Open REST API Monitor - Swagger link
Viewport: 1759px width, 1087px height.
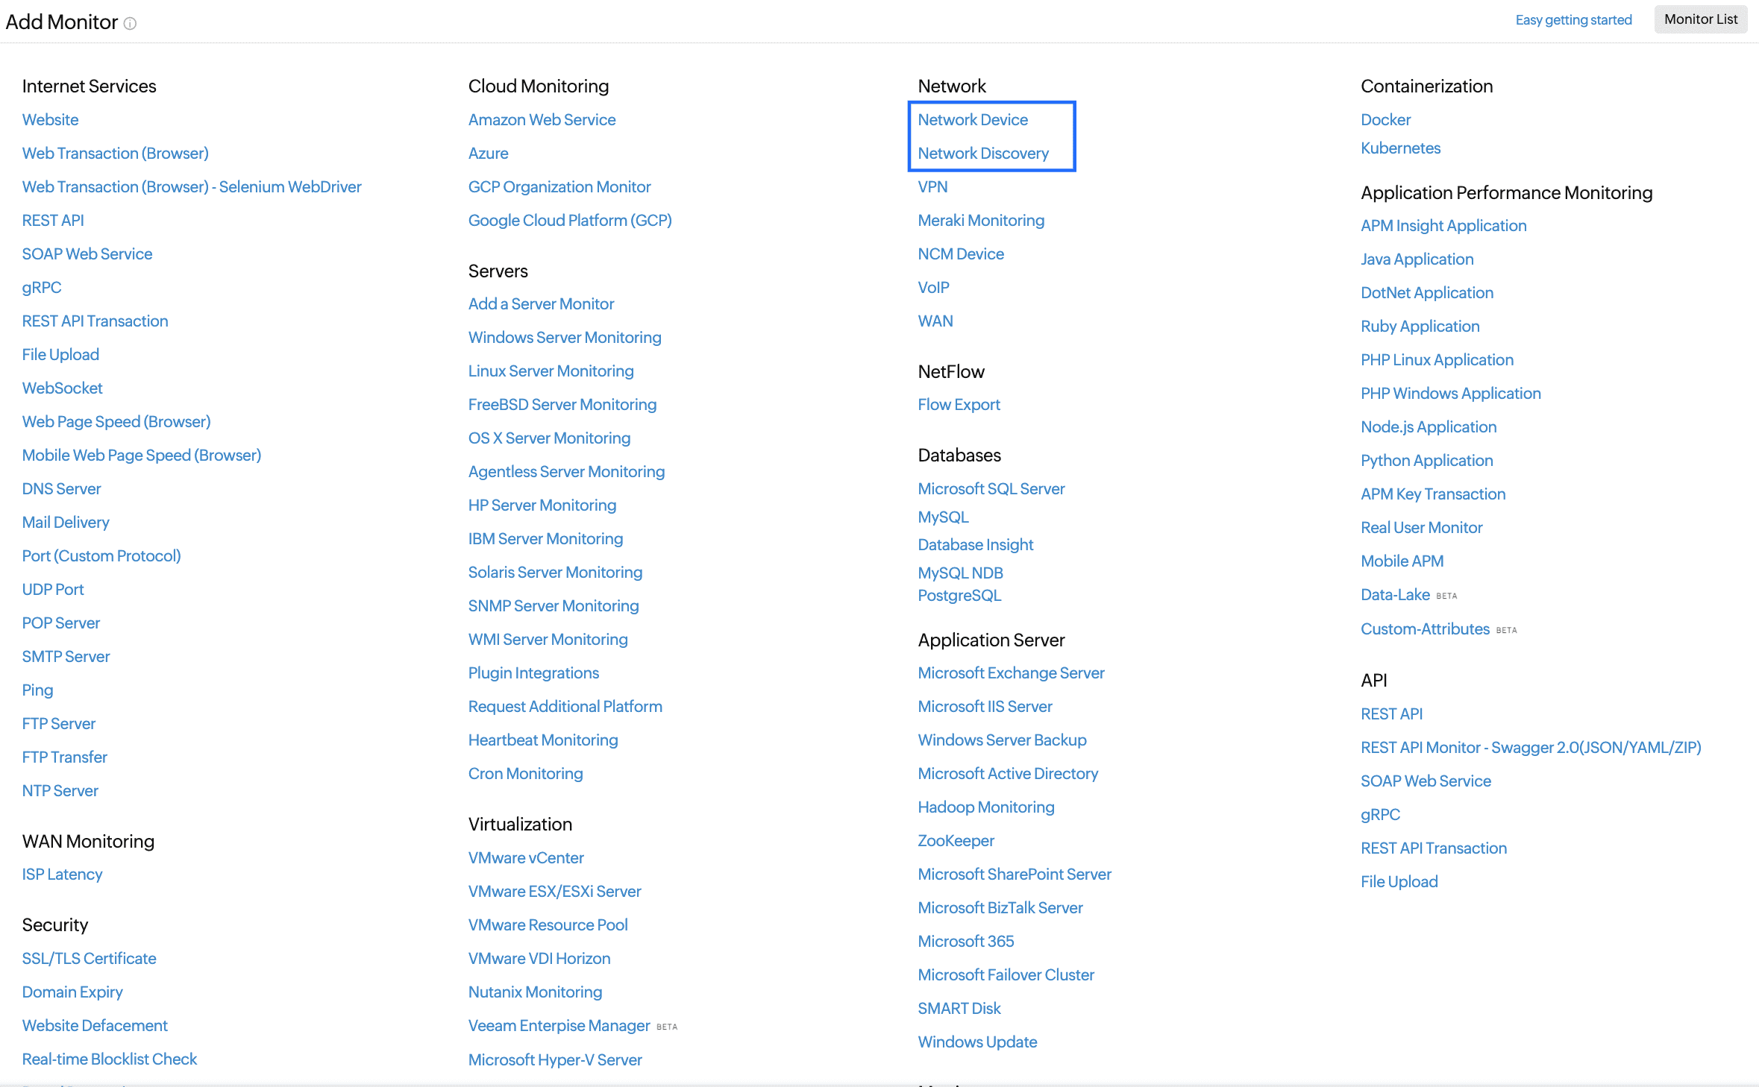coord(1530,747)
